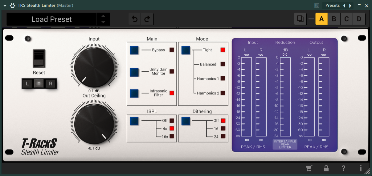The height and width of the screenshot is (176, 372).
Task: Expand the plugin title bar dropdown arrow
Action: (5, 6)
